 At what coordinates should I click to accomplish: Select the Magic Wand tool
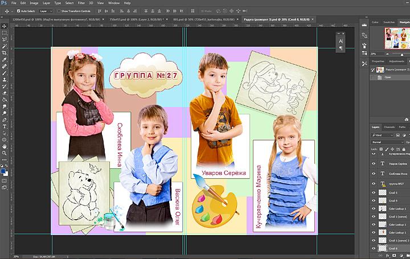(x=4, y=46)
